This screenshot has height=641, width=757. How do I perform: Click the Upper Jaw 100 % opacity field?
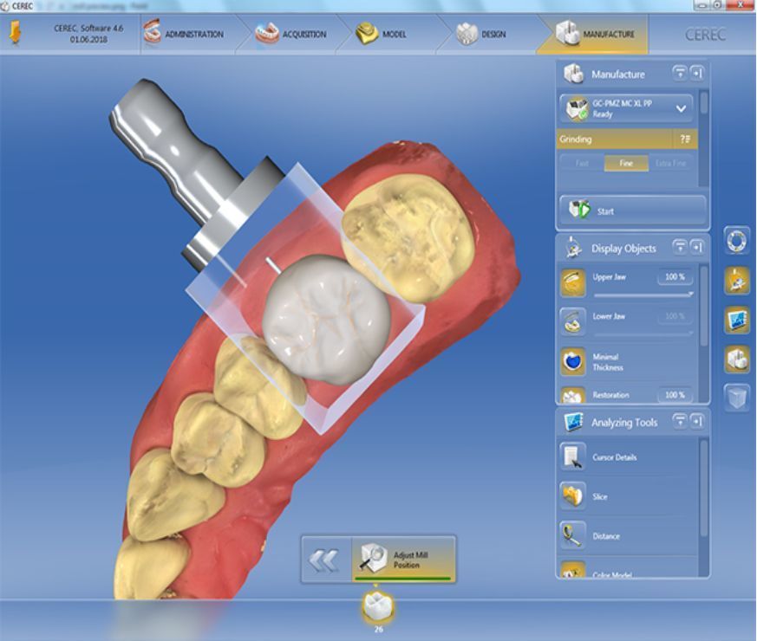[675, 277]
